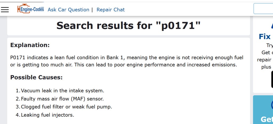Click the blue "Fix" title in sidebar

(265, 37)
